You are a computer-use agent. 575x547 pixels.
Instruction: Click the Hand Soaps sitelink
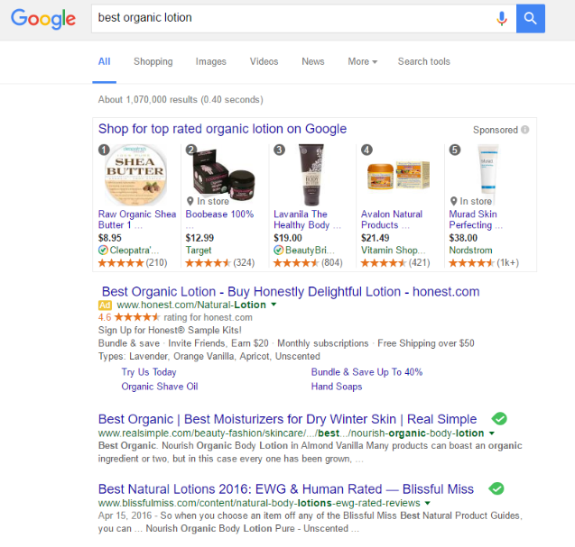(x=337, y=387)
